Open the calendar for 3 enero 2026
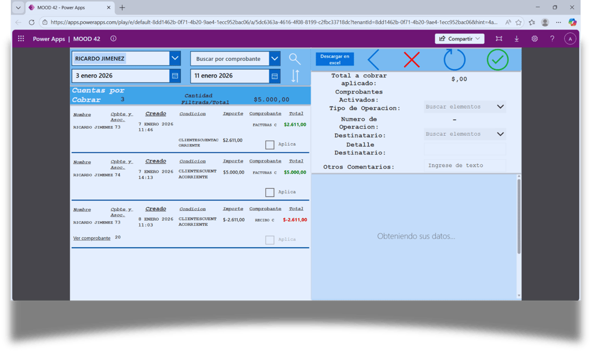Image resolution: width=592 pixels, height=354 pixels. 175,76
